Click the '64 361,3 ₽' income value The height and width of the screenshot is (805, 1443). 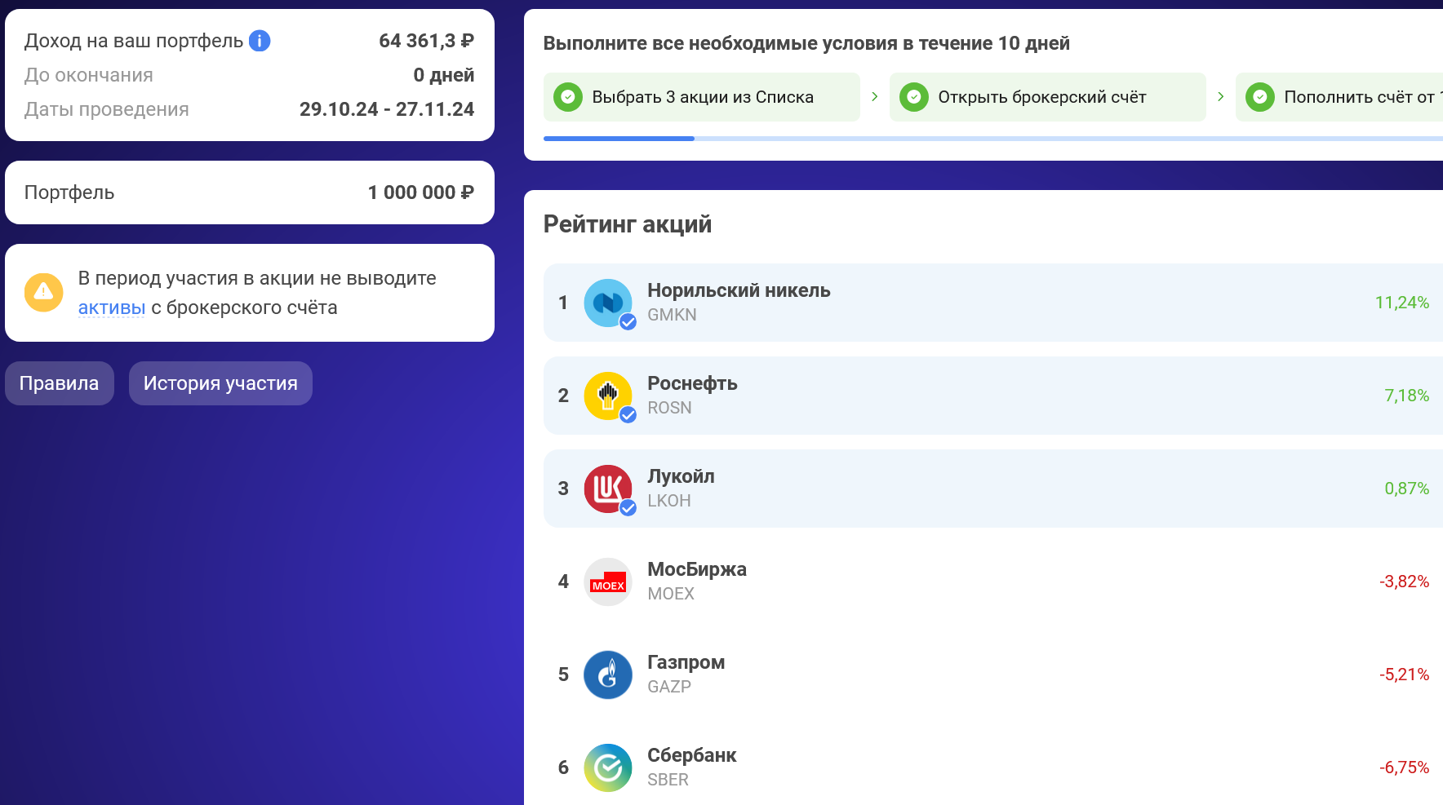click(427, 41)
